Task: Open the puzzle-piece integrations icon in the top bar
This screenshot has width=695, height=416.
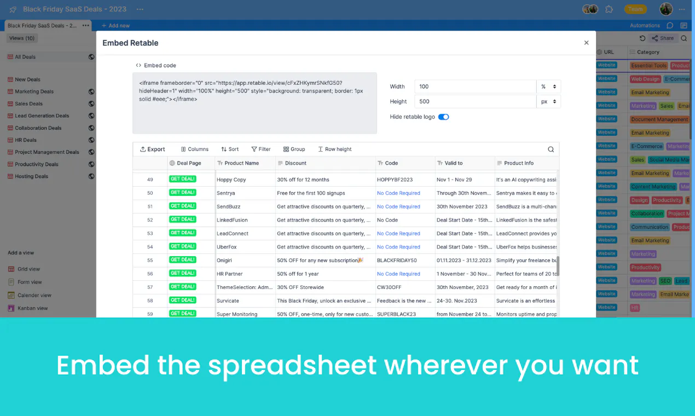Action: tap(609, 9)
